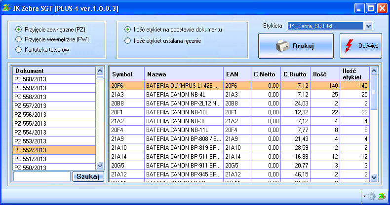The height and width of the screenshot is (205, 390).
Task: Click the settings gear icon in status bar
Action: click(x=372, y=196)
